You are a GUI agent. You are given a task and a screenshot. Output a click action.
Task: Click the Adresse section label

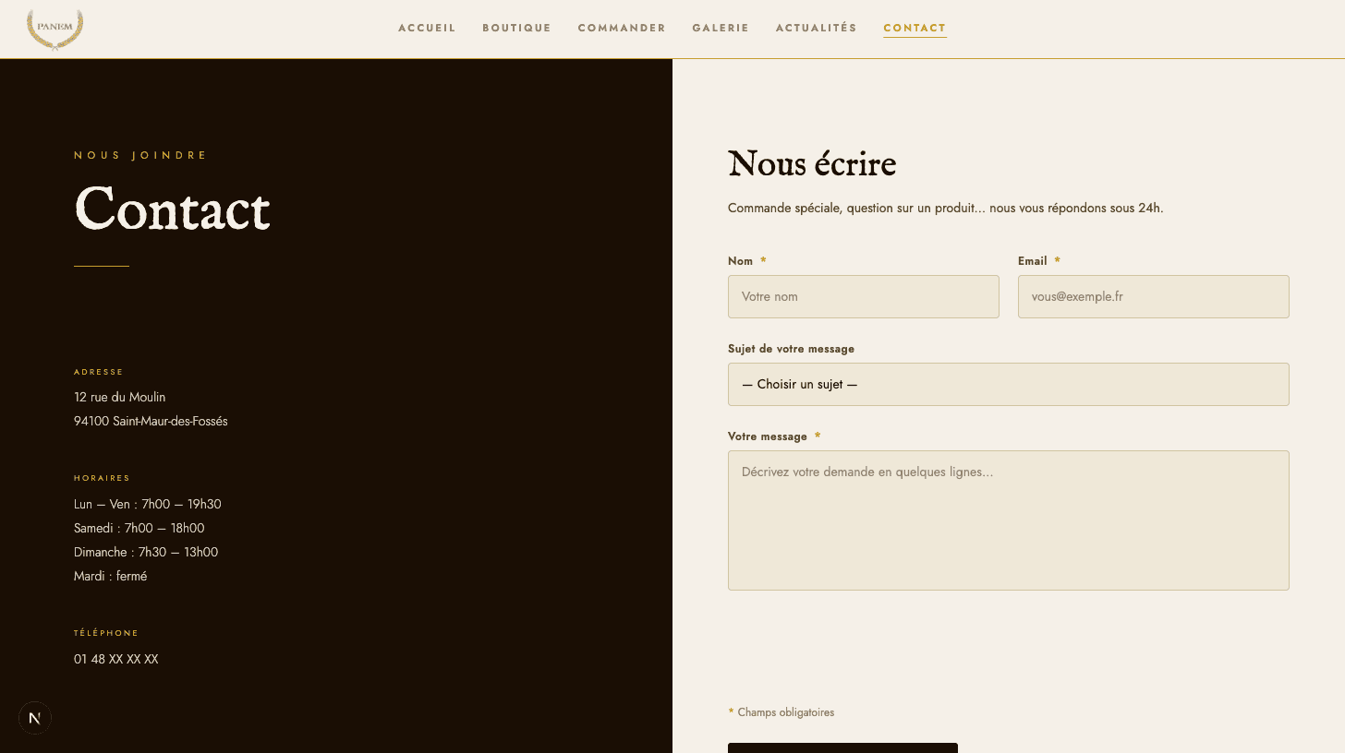(x=99, y=372)
